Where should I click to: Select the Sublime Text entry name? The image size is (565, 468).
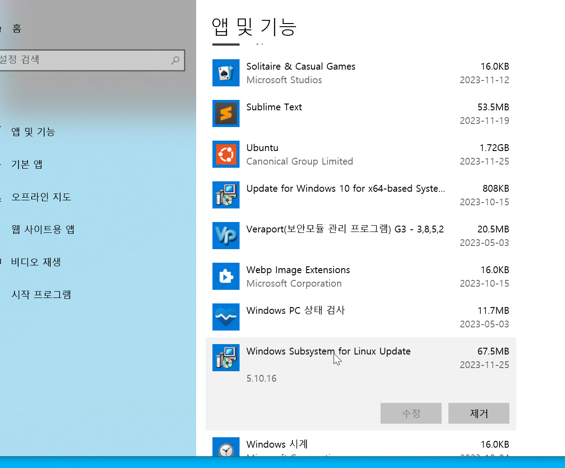(x=274, y=107)
